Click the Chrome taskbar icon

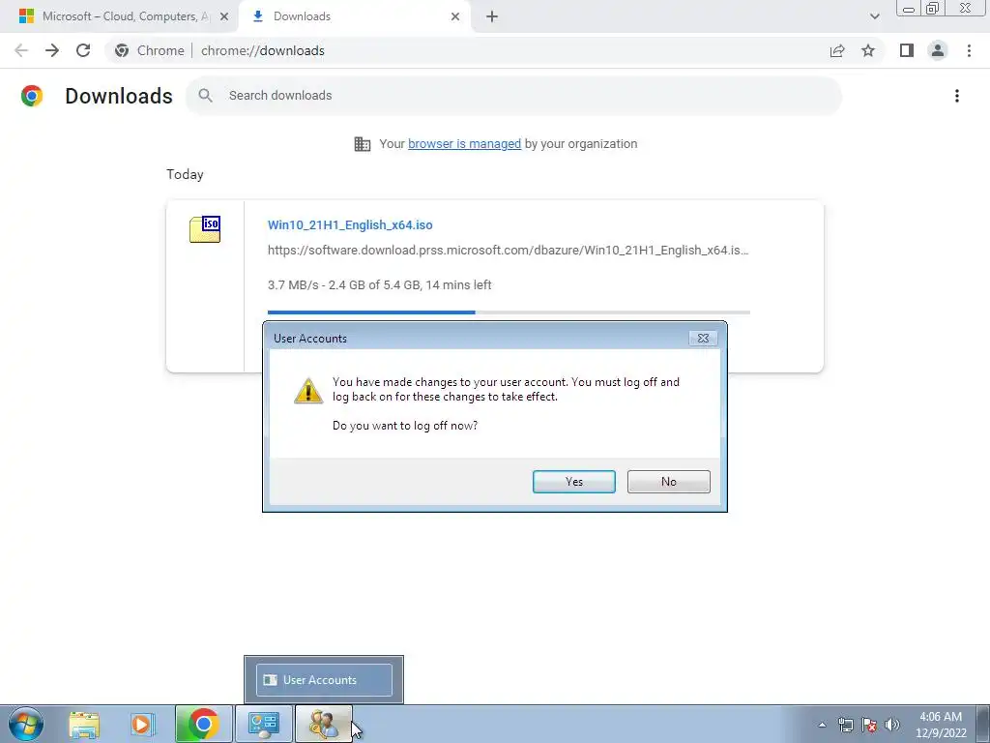point(203,724)
